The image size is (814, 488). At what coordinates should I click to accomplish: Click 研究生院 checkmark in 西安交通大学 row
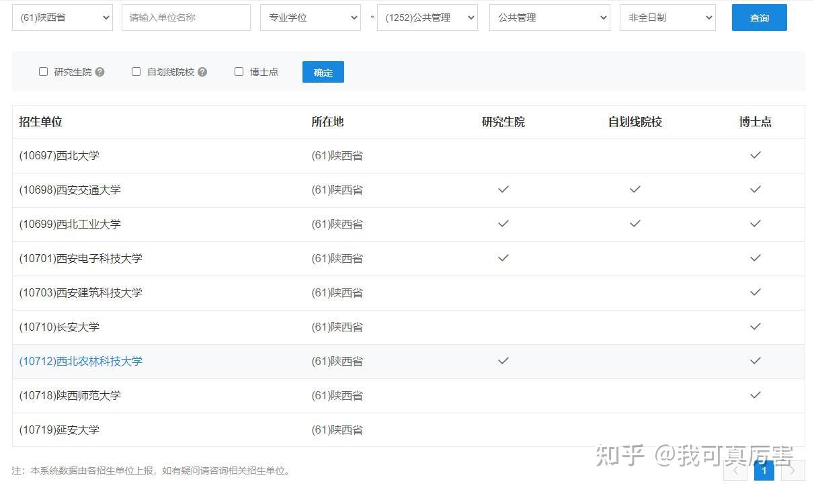[x=503, y=190]
